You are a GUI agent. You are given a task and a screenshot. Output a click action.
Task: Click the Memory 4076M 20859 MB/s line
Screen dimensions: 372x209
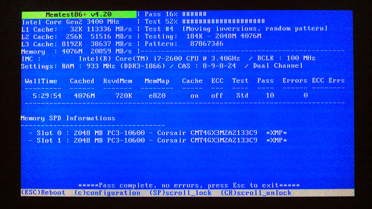(77, 52)
